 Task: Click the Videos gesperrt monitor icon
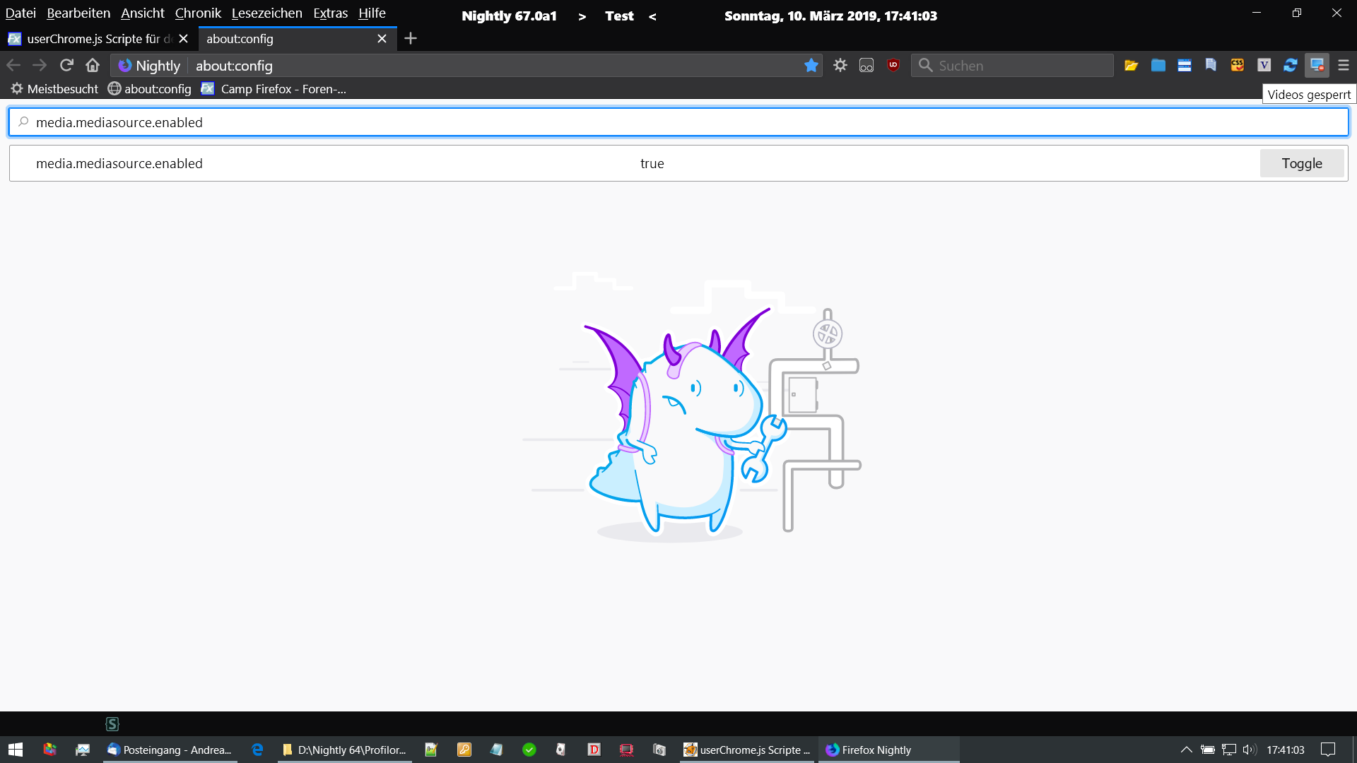click(x=1317, y=66)
